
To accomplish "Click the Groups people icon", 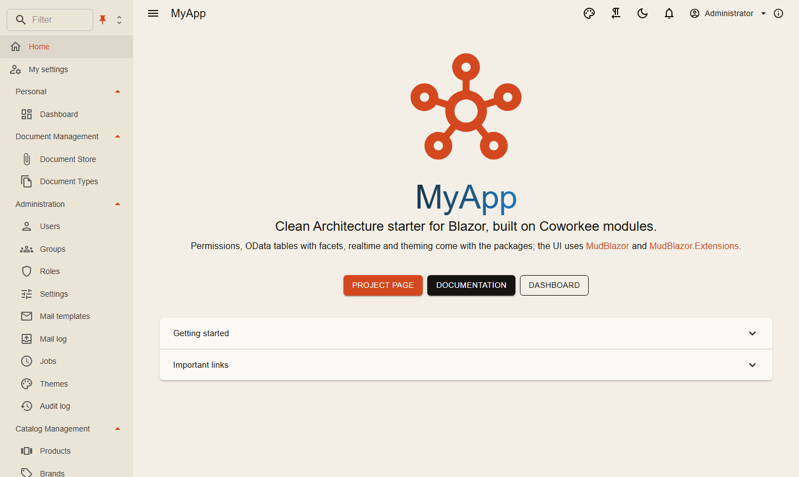I will coord(27,249).
